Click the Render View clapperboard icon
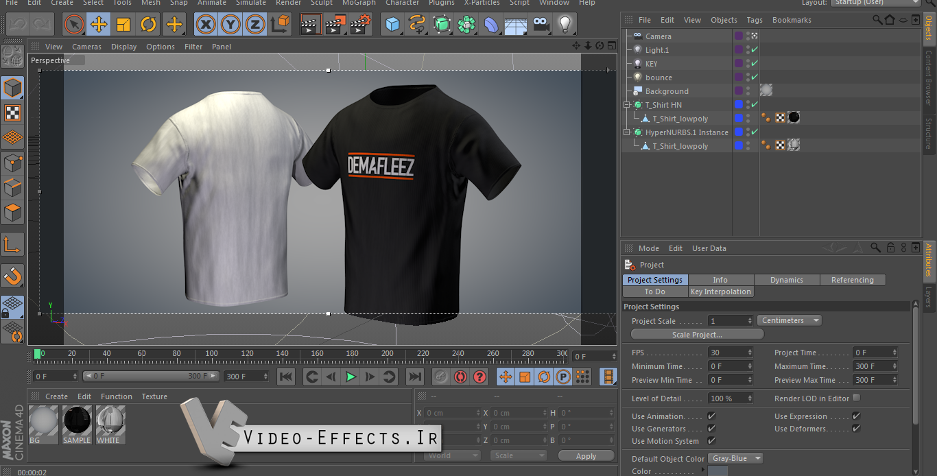 point(311,25)
